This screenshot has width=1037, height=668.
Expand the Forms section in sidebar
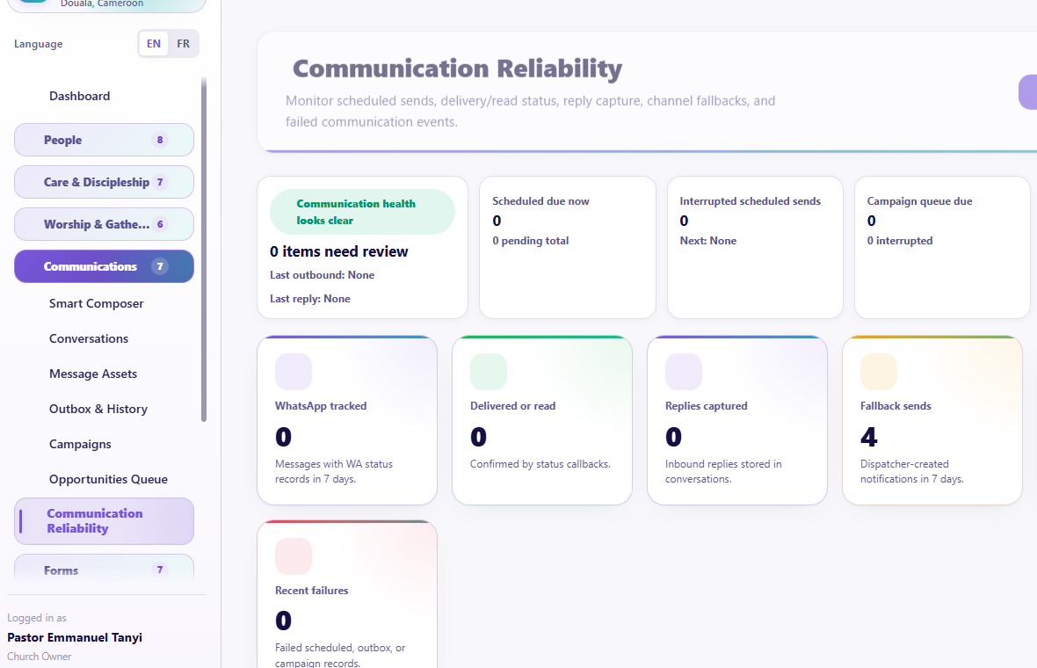click(104, 569)
